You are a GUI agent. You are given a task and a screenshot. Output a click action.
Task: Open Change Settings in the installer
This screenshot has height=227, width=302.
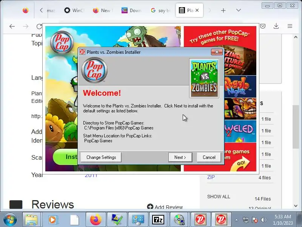(101, 157)
